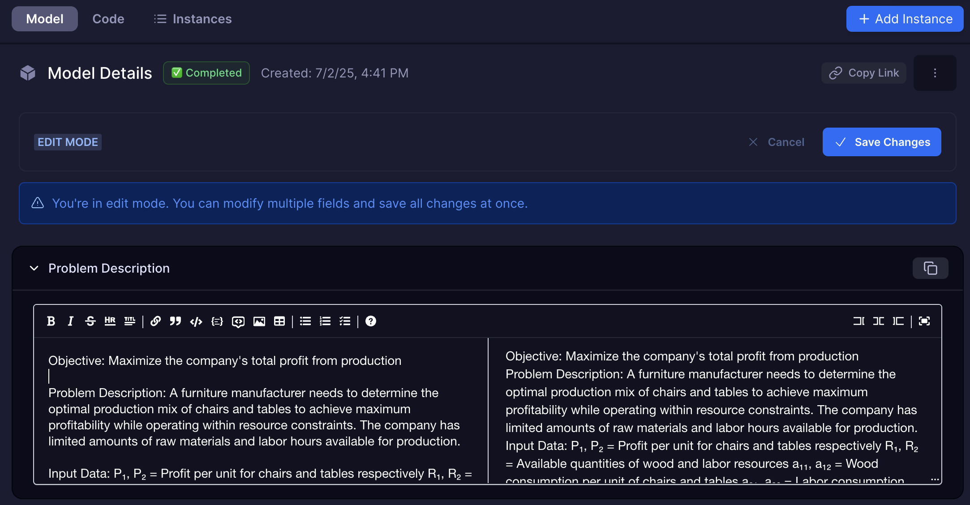Insert a hyperlink via the link icon

[155, 321]
